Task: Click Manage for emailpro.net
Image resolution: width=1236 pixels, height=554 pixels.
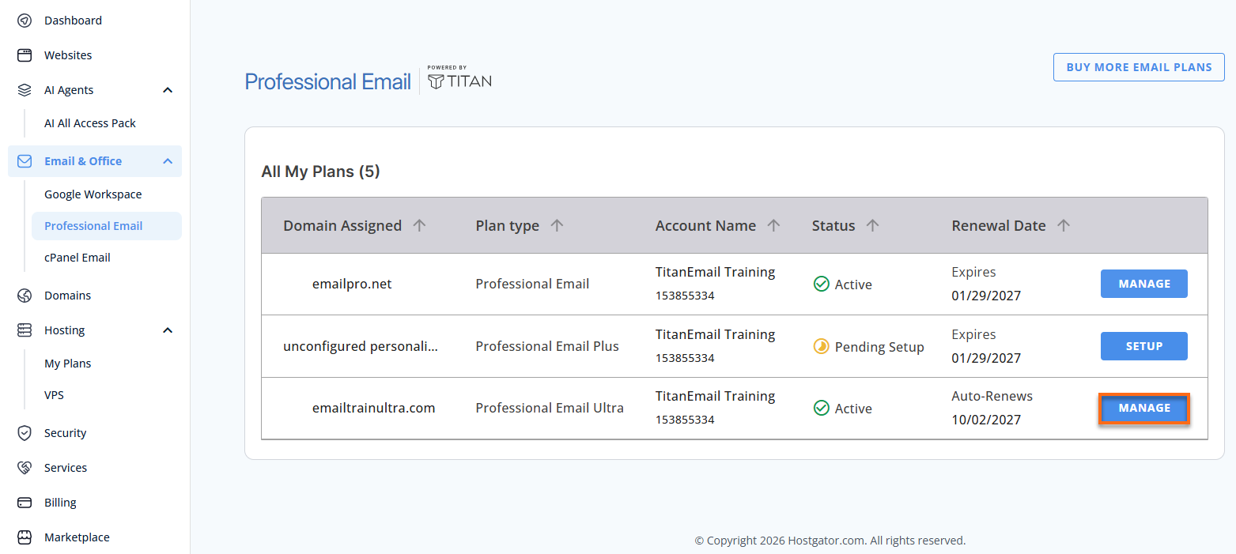Action: 1144,284
